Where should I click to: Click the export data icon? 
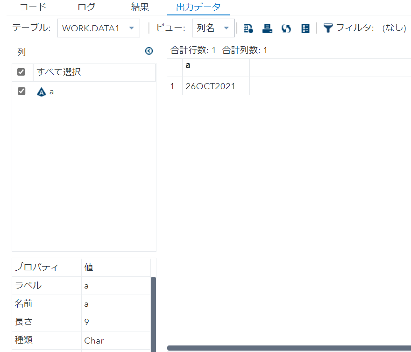(x=267, y=28)
